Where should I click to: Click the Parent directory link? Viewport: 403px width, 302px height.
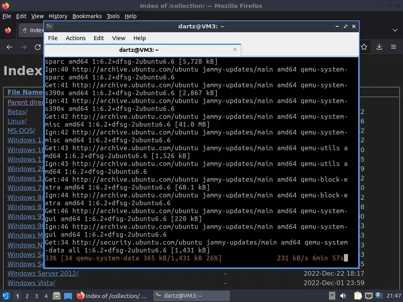(x=26, y=102)
